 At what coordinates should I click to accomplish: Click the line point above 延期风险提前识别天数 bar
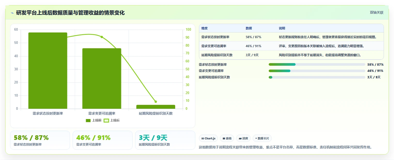[156, 102]
